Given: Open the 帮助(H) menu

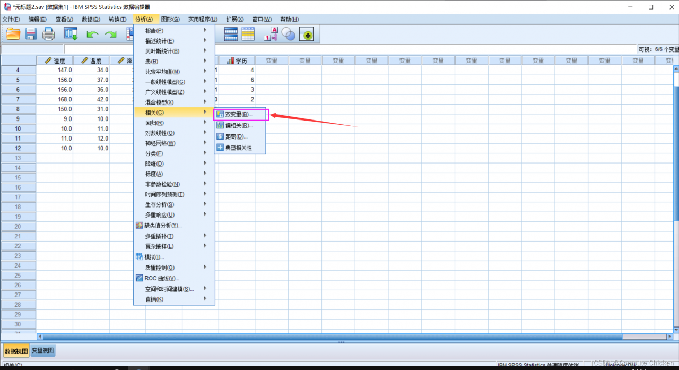Looking at the screenshot, I should point(289,19).
